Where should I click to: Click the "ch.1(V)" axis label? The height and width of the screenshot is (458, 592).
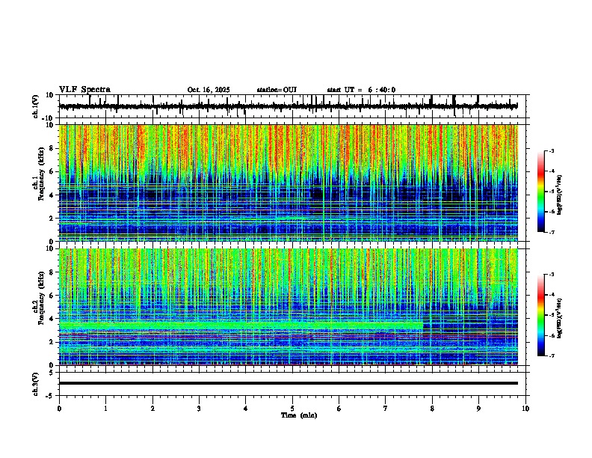click(36, 106)
